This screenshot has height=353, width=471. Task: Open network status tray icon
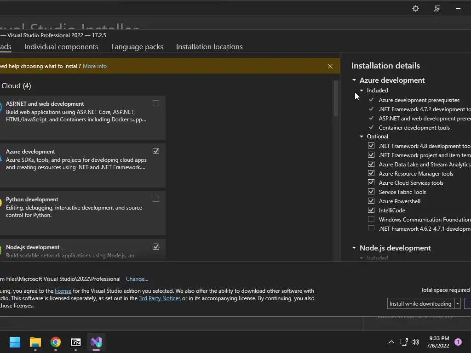404,342
